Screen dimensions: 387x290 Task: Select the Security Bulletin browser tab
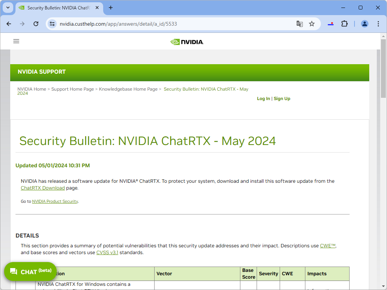coord(59,8)
